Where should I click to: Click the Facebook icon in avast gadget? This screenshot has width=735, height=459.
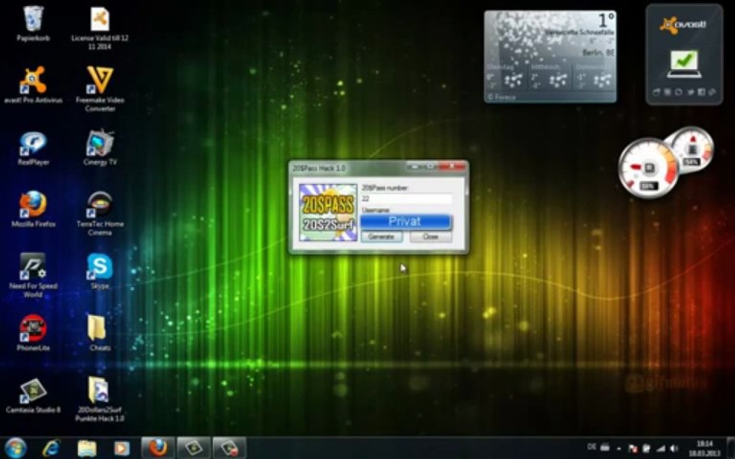pyautogui.click(x=701, y=92)
